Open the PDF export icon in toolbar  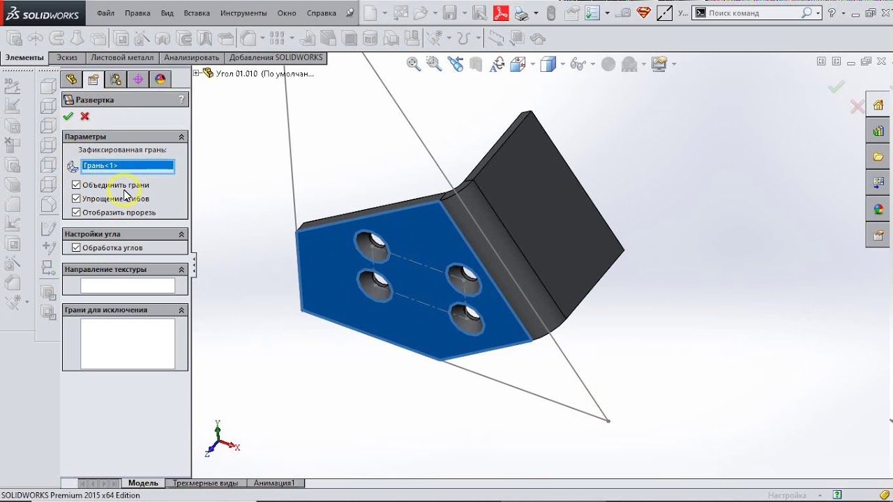pyautogui.click(x=501, y=13)
